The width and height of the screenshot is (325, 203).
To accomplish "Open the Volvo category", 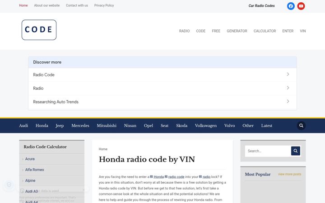I will (229, 125).
